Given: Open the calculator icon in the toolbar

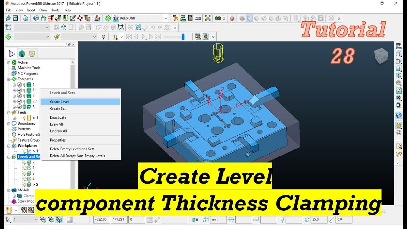Looking at the screenshot, I should pos(190,18).
